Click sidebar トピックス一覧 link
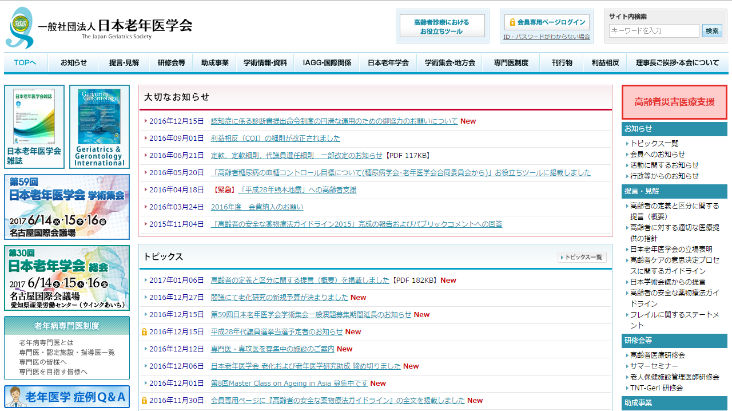The width and height of the screenshot is (732, 411). pos(654,144)
